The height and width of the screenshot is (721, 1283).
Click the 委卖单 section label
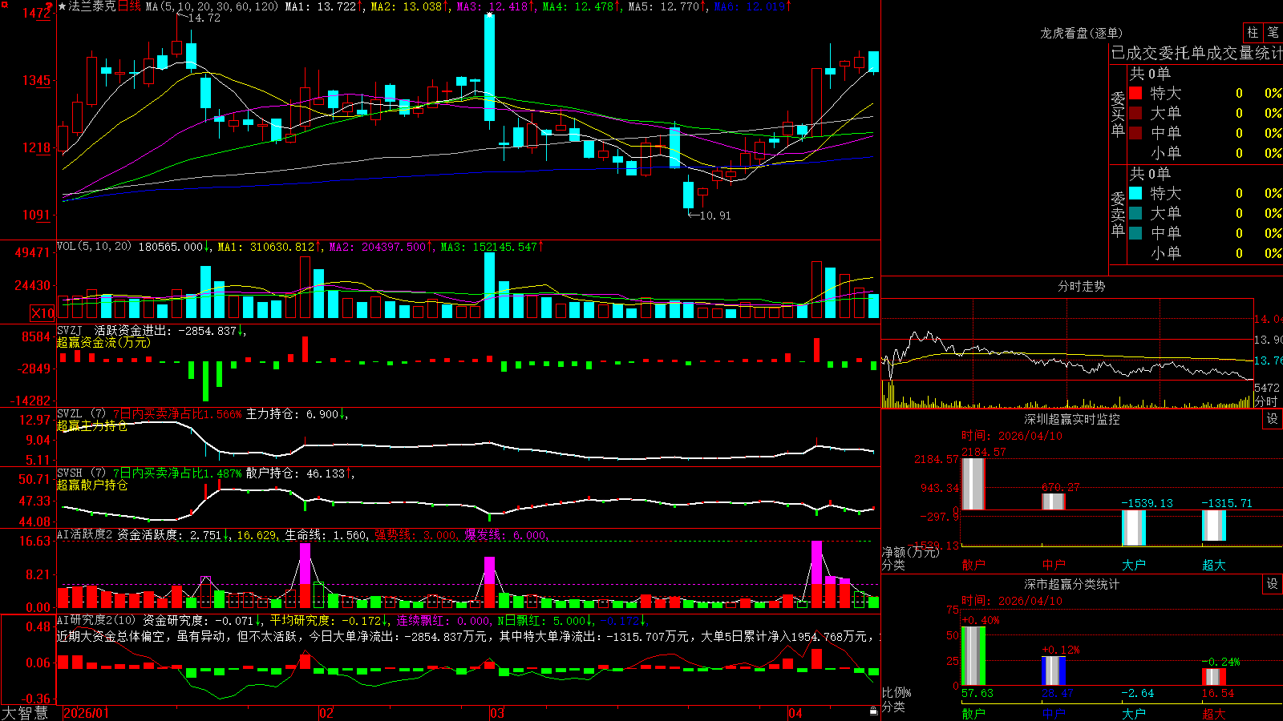pos(1118,214)
